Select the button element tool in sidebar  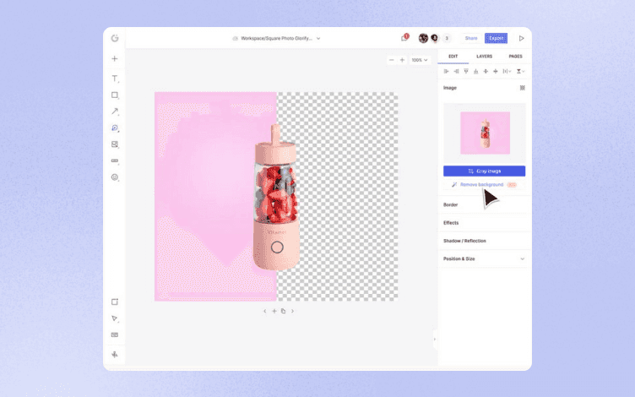point(115,160)
